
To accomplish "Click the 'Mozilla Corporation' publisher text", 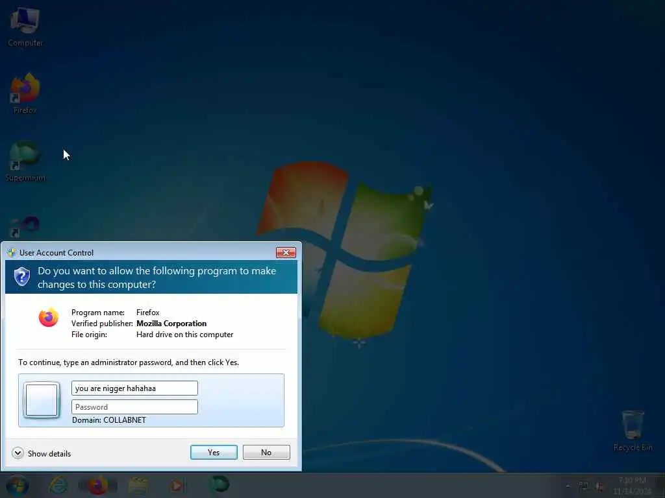I will 171,324.
